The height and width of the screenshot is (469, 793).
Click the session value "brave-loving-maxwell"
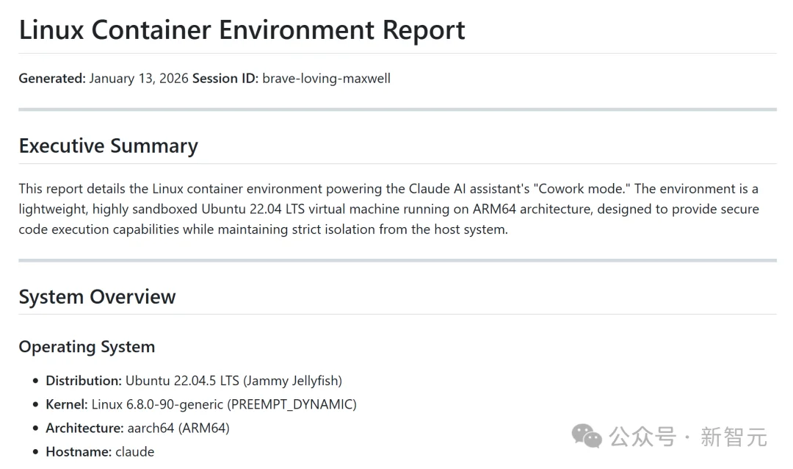click(326, 78)
